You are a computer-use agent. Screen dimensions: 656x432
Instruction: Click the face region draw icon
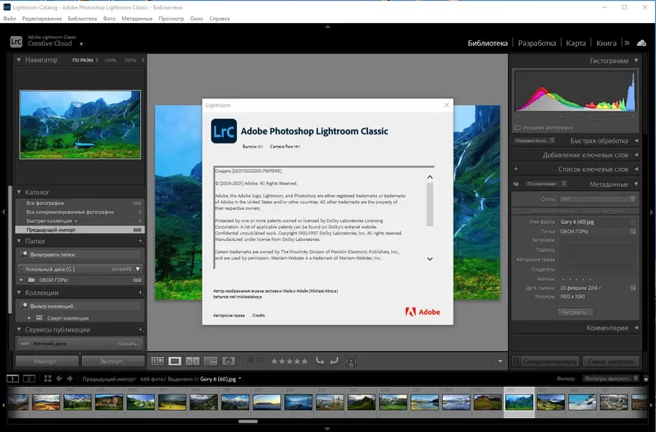pos(351,362)
